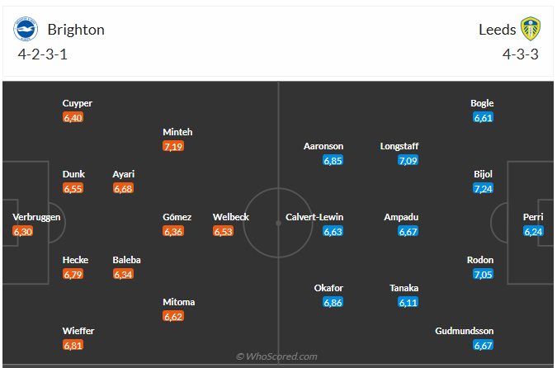Screen dimensions: 557x368
Task: Open Perri goalkeeper player entry
Action: pos(533,217)
